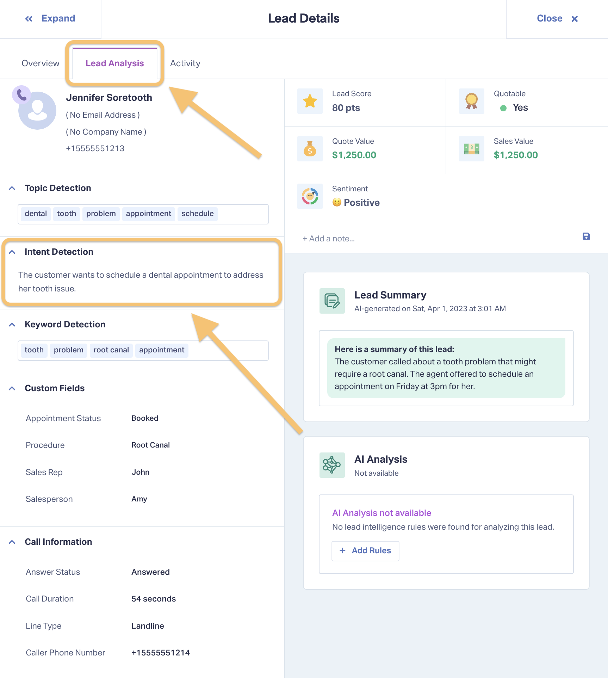The width and height of the screenshot is (608, 678).
Task: Click the AI Analysis network icon
Action: pos(332,465)
